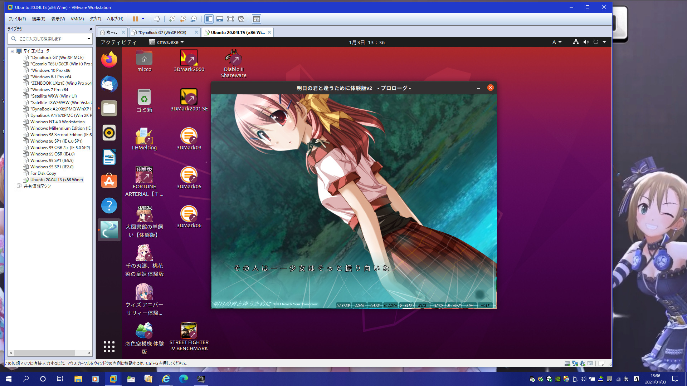
Task: Toggle AUTO mode in the game bar
Action: tap(438, 305)
